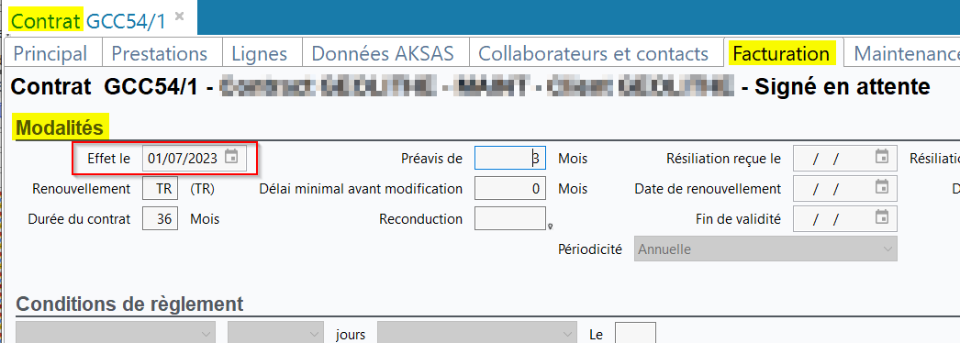960x343 pixels.
Task: Select the Facturation tab
Action: pos(781,53)
